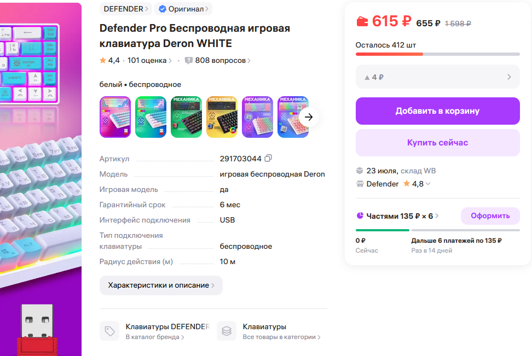
Task: Expand the Defender seller rating 4,8 dropdown
Action: tap(428, 184)
